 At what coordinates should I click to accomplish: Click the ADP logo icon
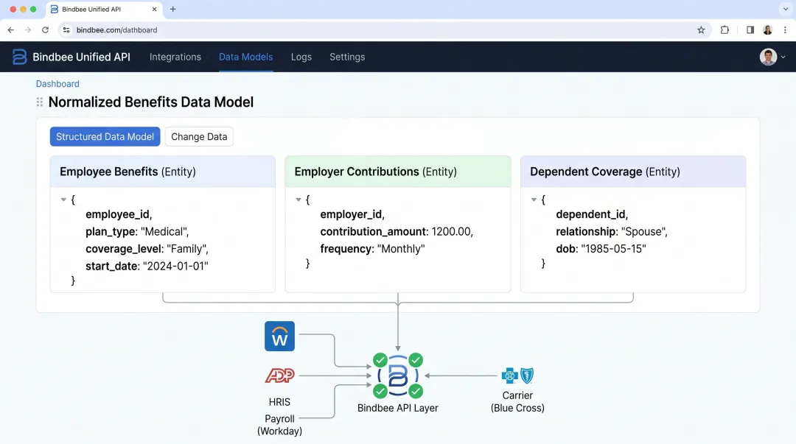(280, 376)
